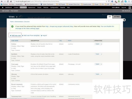The height and width of the screenshot is (99, 132).
Task: Open the Old Projects bookmark folder
Action: point(61,4)
